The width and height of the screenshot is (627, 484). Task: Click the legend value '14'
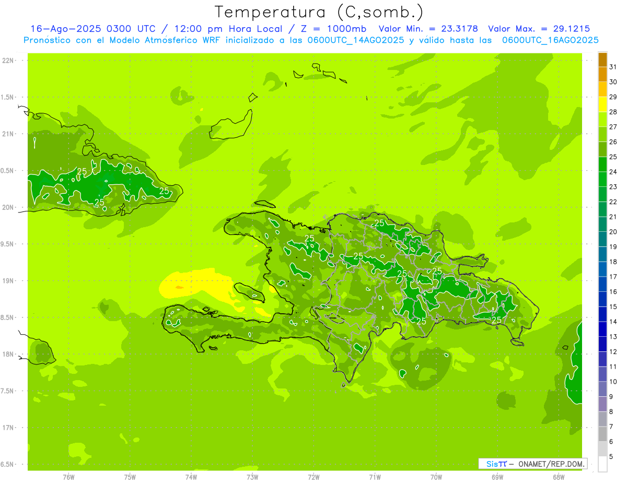coord(613,322)
